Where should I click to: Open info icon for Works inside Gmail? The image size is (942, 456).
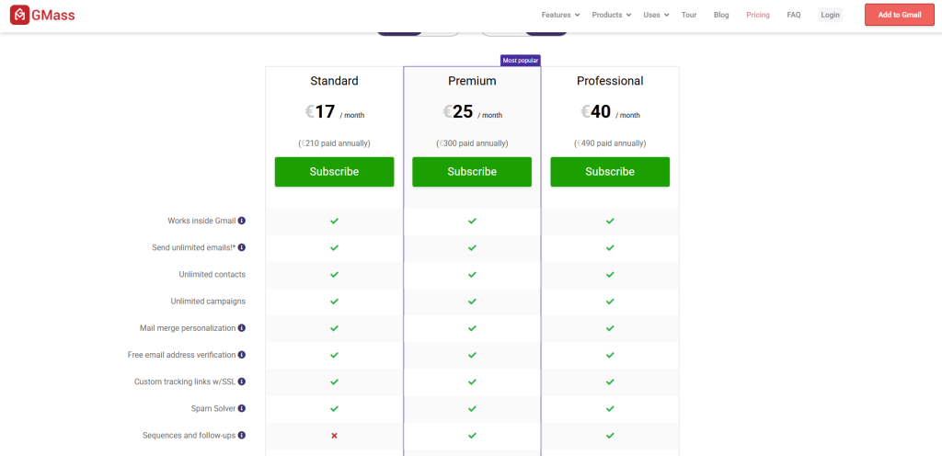point(242,221)
